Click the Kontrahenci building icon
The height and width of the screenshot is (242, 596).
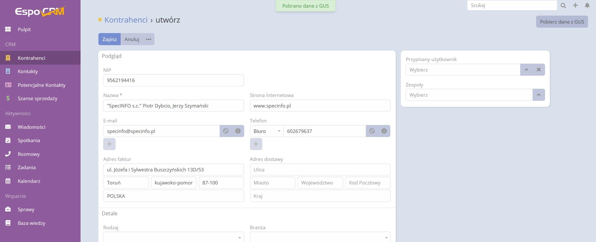click(x=8, y=58)
